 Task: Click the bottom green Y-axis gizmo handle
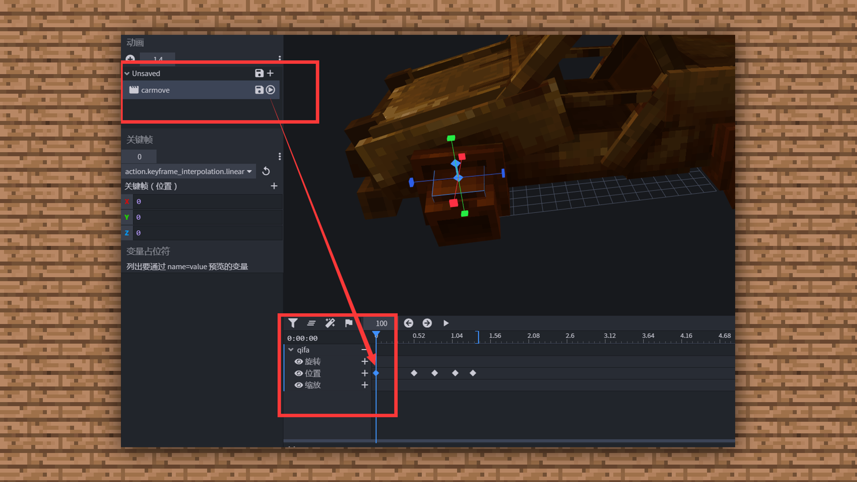(x=465, y=214)
